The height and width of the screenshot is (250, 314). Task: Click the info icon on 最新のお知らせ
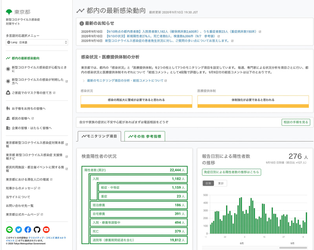(81, 22)
